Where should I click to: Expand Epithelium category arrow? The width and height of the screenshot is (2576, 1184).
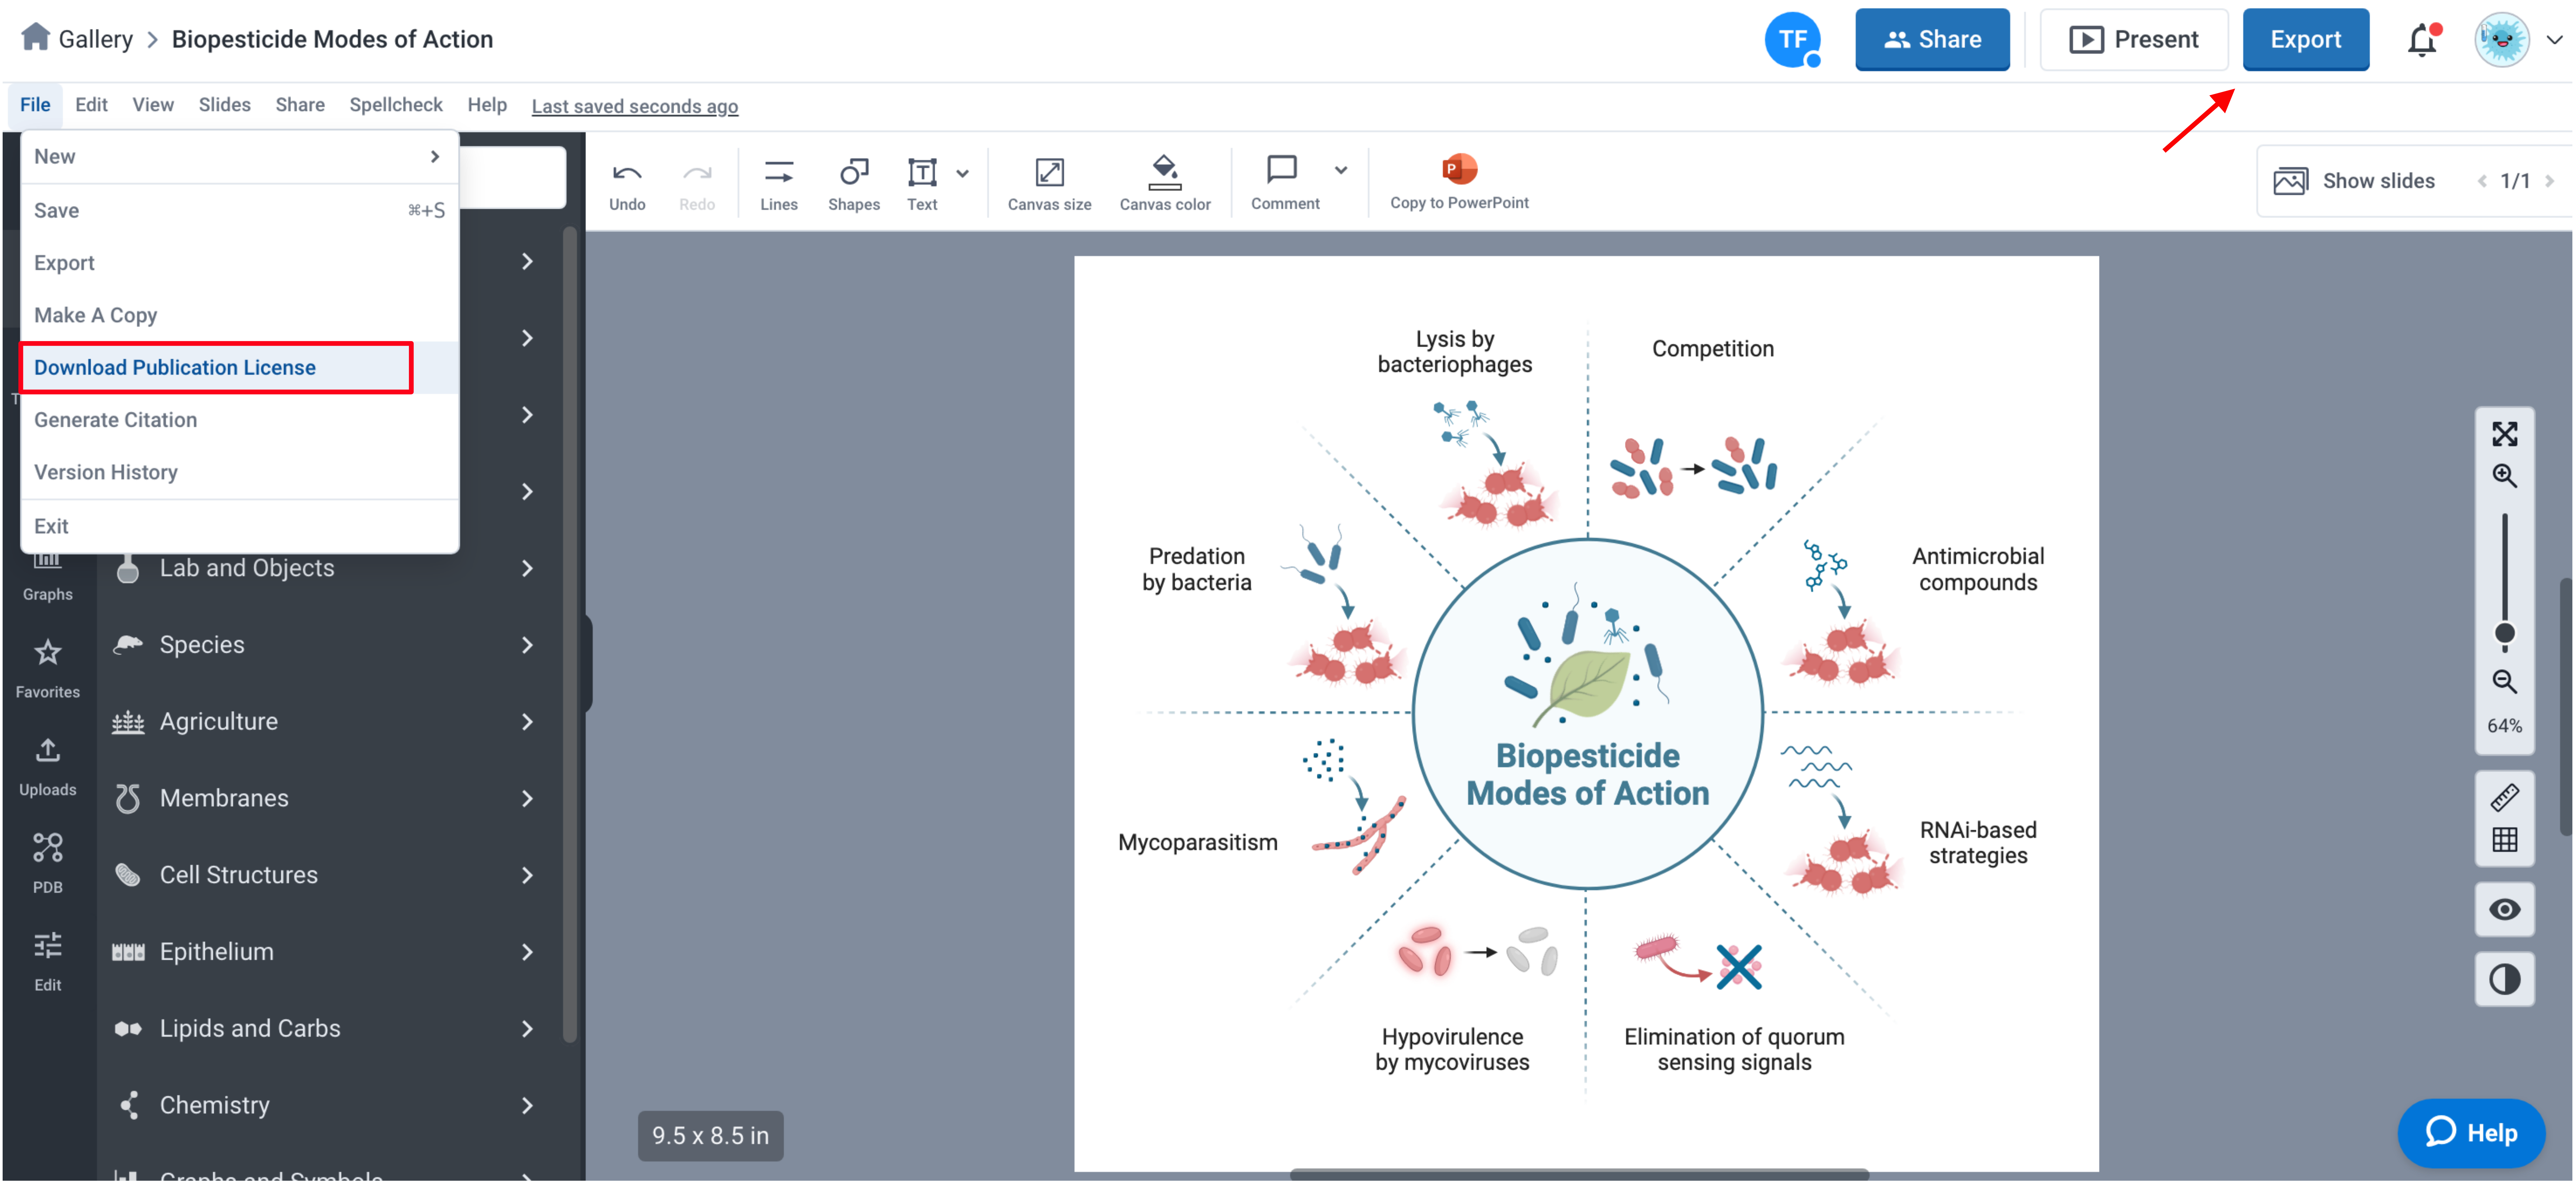click(527, 952)
